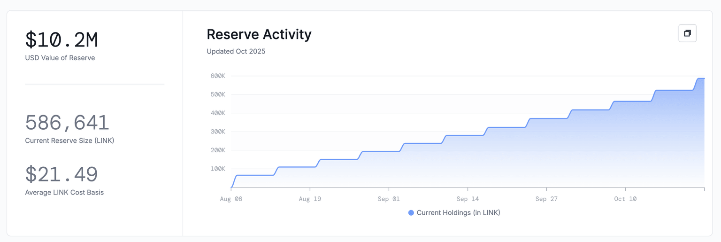Click the copy icon in Reserve Activity header
Screen dimensions: 721x242
point(687,33)
